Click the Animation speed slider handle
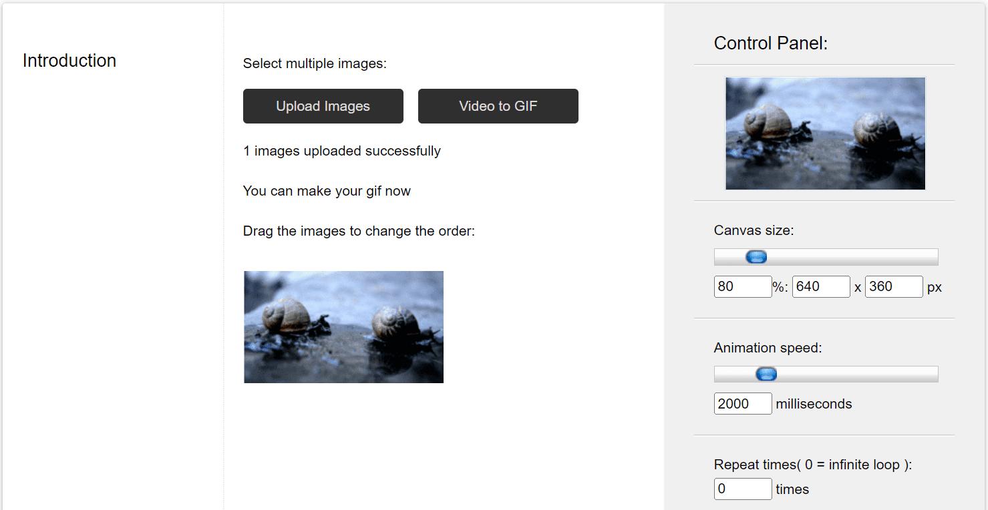This screenshot has height=510, width=988. (x=766, y=374)
